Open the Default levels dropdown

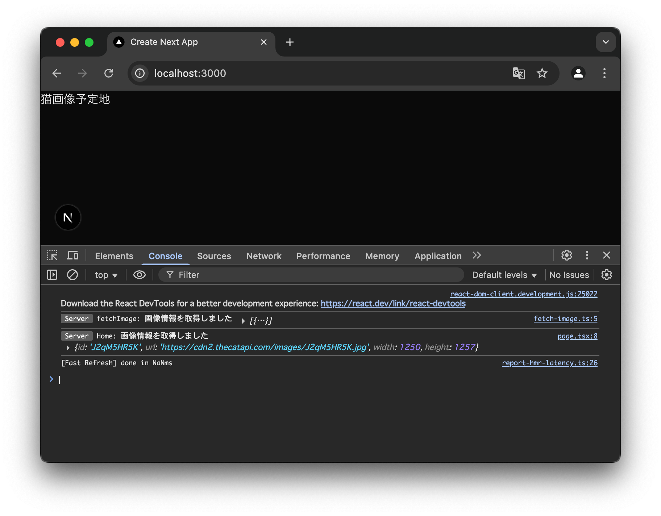point(503,275)
